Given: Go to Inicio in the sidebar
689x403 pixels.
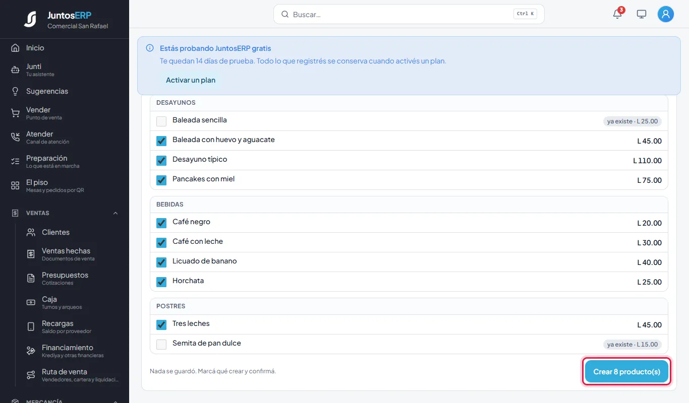Looking at the screenshot, I should tap(65, 48).
